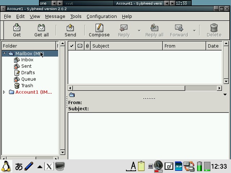Open the Configuration menu
The height and width of the screenshot is (173, 231).
point(101,16)
